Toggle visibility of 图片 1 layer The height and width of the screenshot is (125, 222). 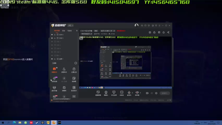pos(52,55)
